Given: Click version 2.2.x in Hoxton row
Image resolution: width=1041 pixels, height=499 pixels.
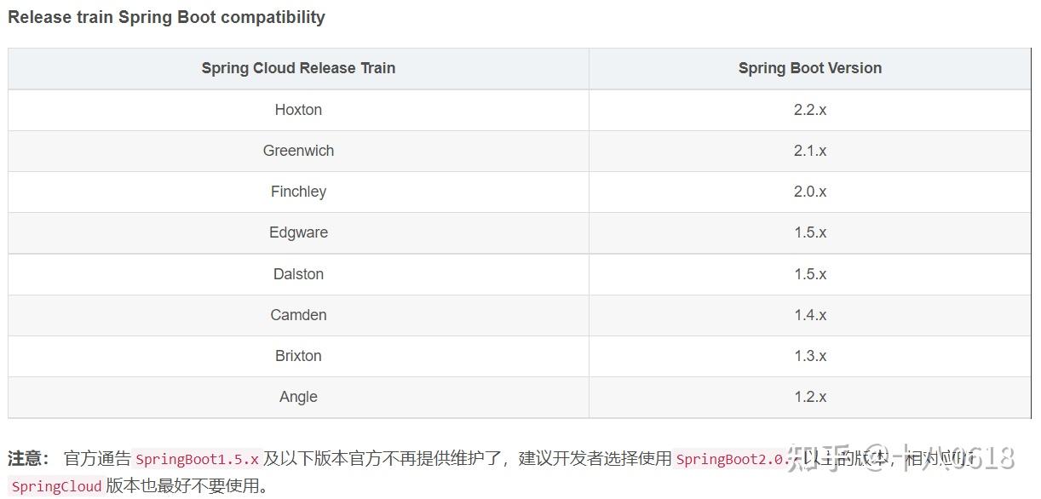Looking at the screenshot, I should click(x=809, y=110).
